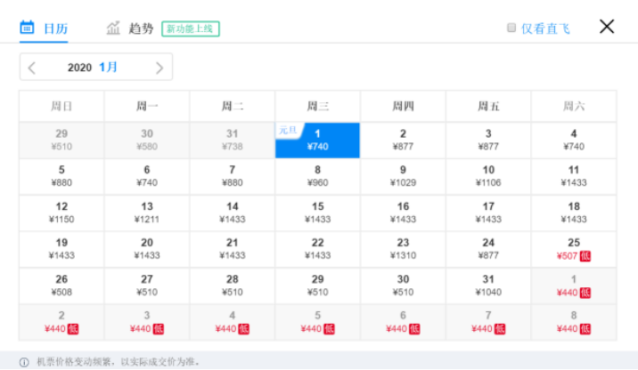
Task: Go to previous month with left chevron
Action: click(32, 68)
